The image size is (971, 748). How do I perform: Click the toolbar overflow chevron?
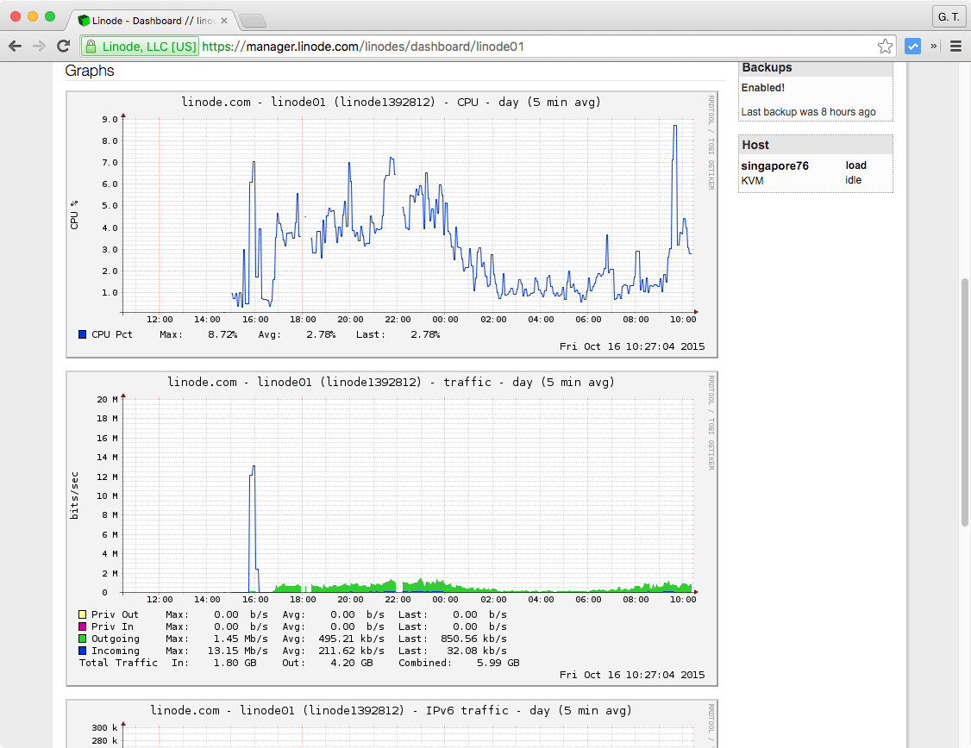pyautogui.click(x=934, y=46)
